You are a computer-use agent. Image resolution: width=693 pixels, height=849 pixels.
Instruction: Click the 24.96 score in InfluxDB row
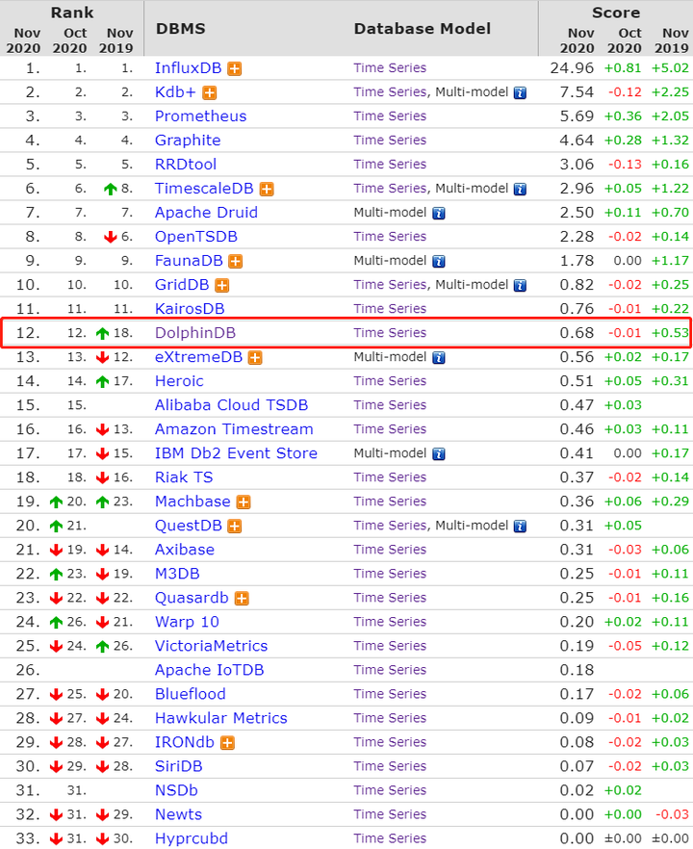coord(572,68)
